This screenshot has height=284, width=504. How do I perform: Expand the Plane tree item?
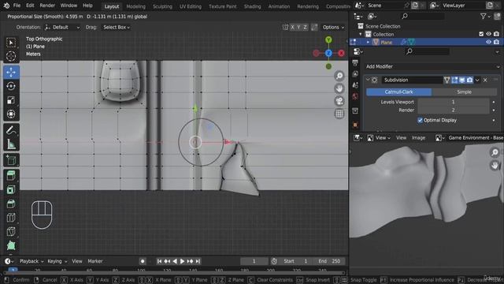[x=368, y=42]
